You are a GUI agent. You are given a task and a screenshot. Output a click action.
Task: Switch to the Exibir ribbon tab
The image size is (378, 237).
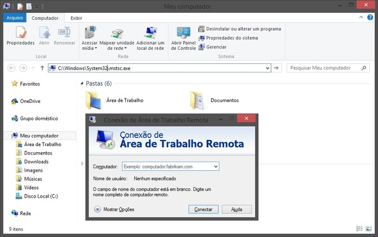point(76,18)
